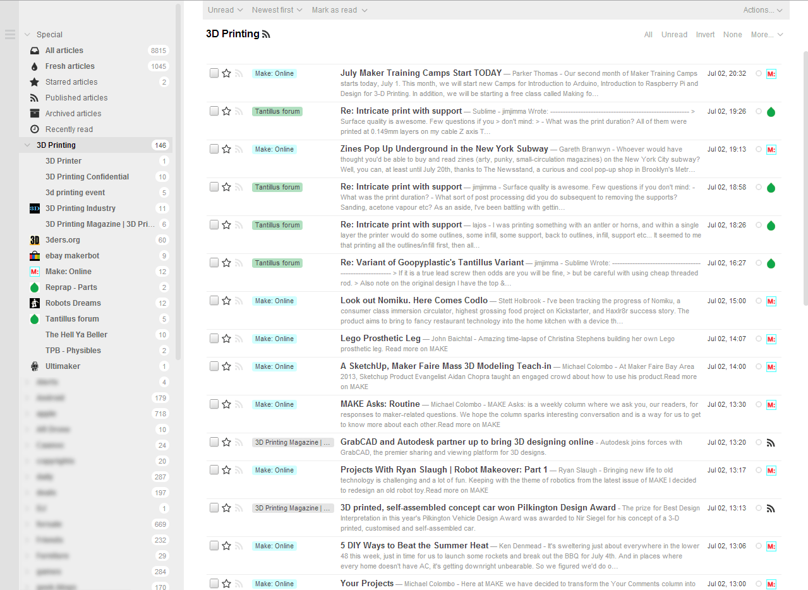The height and width of the screenshot is (590, 808).
Task: Click the 146 unread counter for 3D Printing
Action: pos(160,145)
